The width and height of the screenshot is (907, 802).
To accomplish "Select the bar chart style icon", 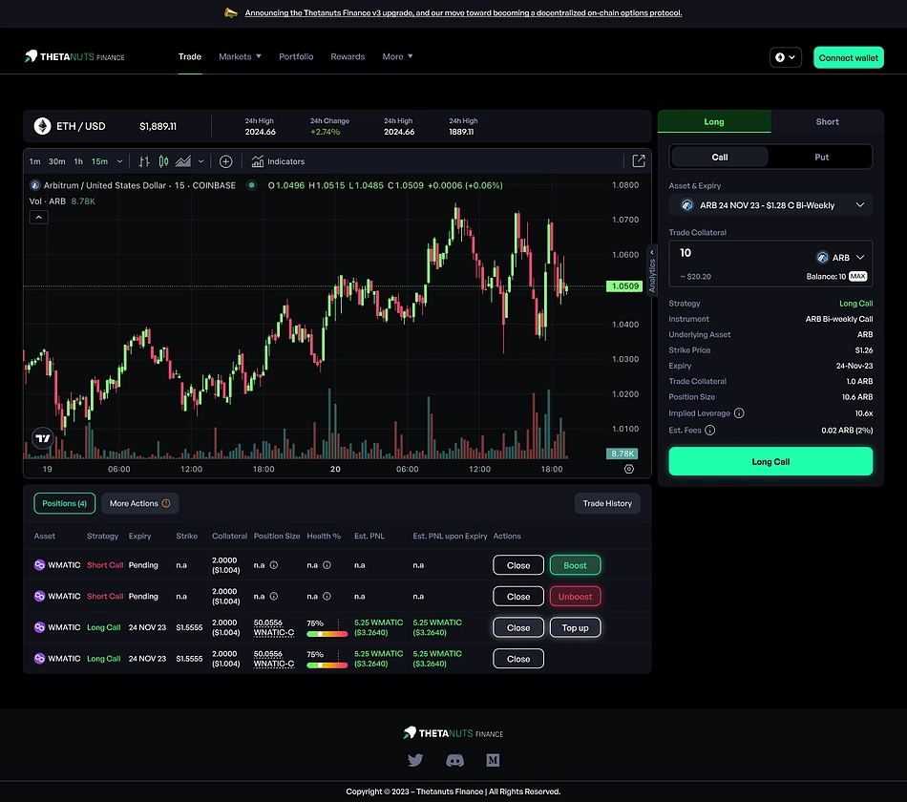I will pos(144,161).
